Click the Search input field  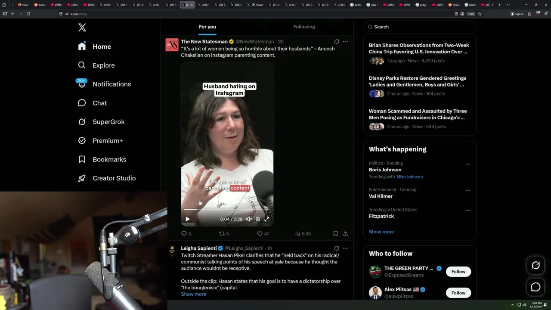[420, 27]
